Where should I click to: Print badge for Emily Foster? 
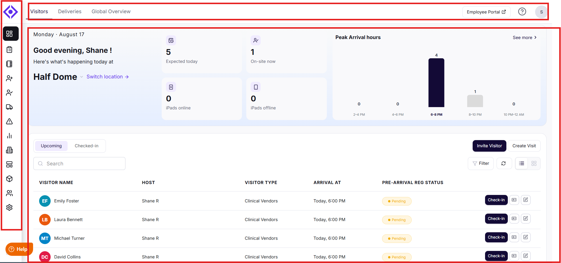tap(514, 200)
